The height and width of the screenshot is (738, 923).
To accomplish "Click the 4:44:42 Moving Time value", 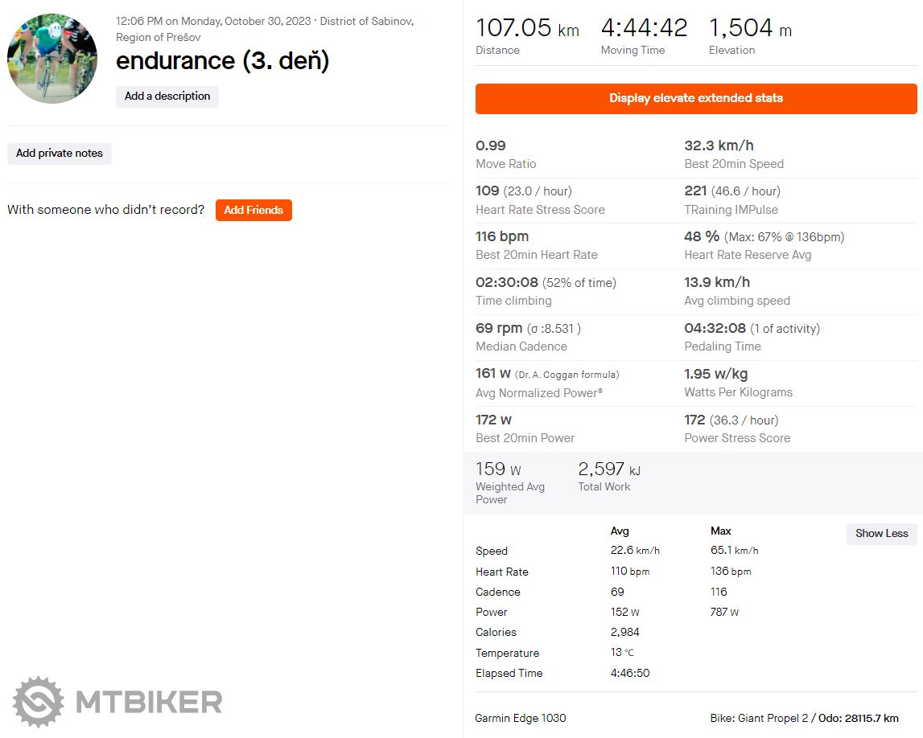I will pyautogui.click(x=644, y=29).
